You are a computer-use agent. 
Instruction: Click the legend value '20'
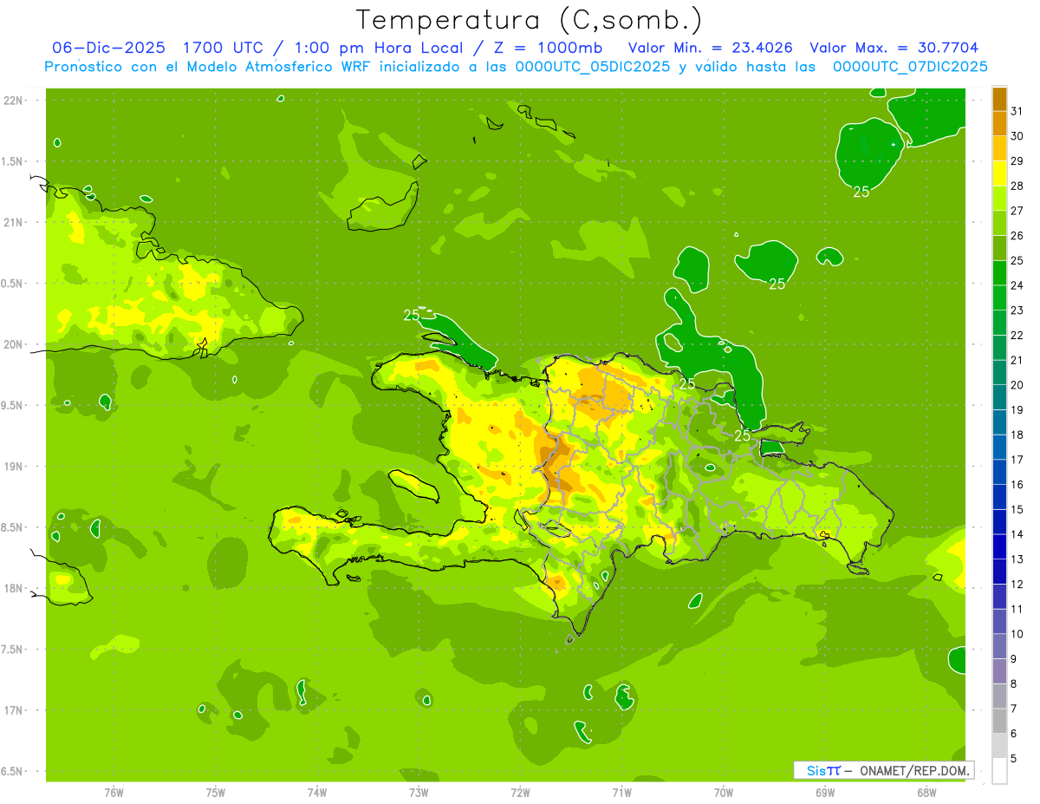click(1017, 385)
